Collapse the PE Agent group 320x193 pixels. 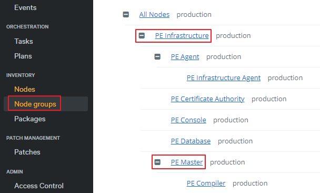[157, 56]
